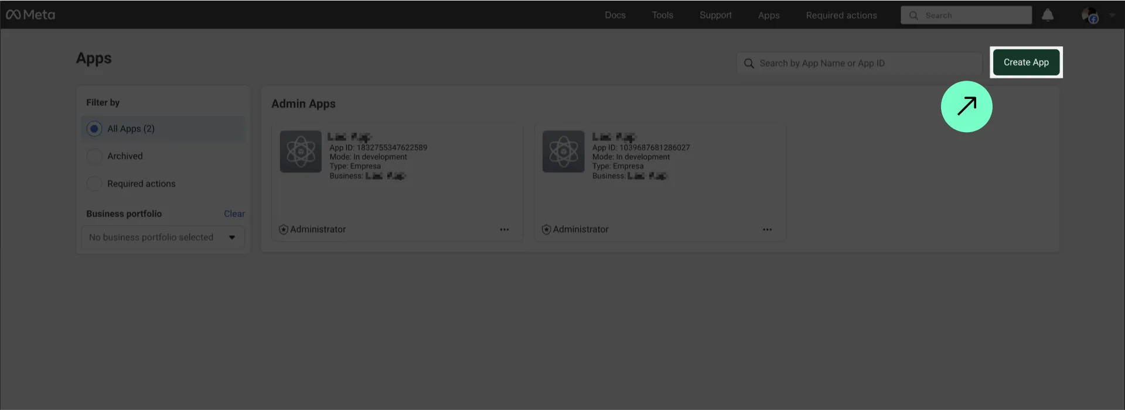This screenshot has width=1125, height=410.
Task: Click Administrator label on second app card
Action: tap(581, 229)
